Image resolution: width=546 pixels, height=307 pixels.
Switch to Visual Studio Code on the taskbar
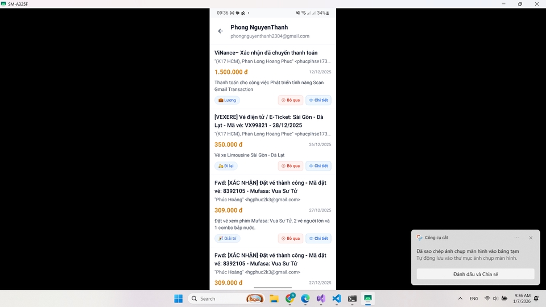(336, 298)
